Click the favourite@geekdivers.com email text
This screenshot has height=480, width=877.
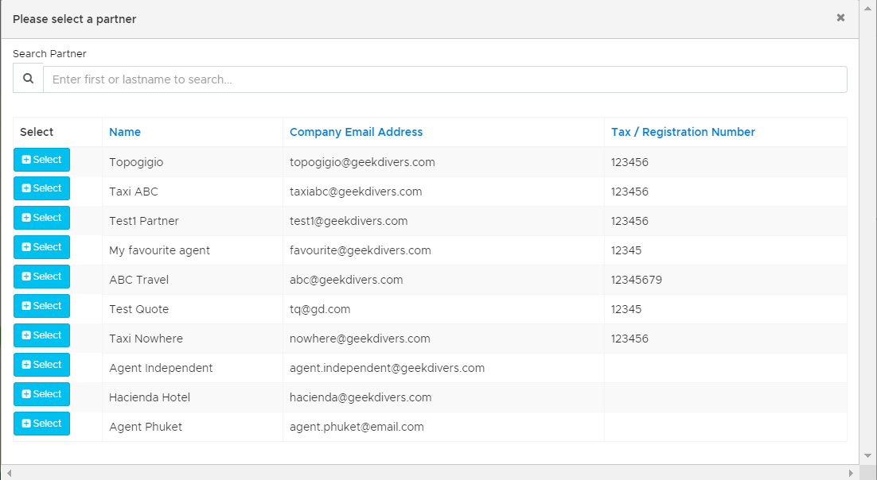coord(361,250)
